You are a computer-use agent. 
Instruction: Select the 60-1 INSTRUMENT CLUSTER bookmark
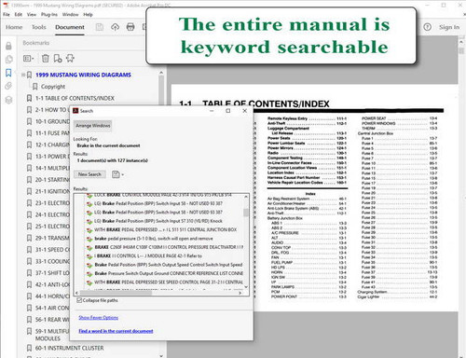pyautogui.click(x=70, y=348)
